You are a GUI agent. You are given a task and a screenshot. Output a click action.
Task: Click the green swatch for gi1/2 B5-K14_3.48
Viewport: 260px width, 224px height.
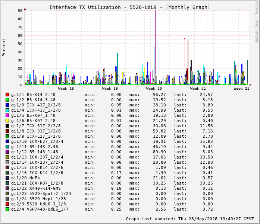tap(7, 100)
